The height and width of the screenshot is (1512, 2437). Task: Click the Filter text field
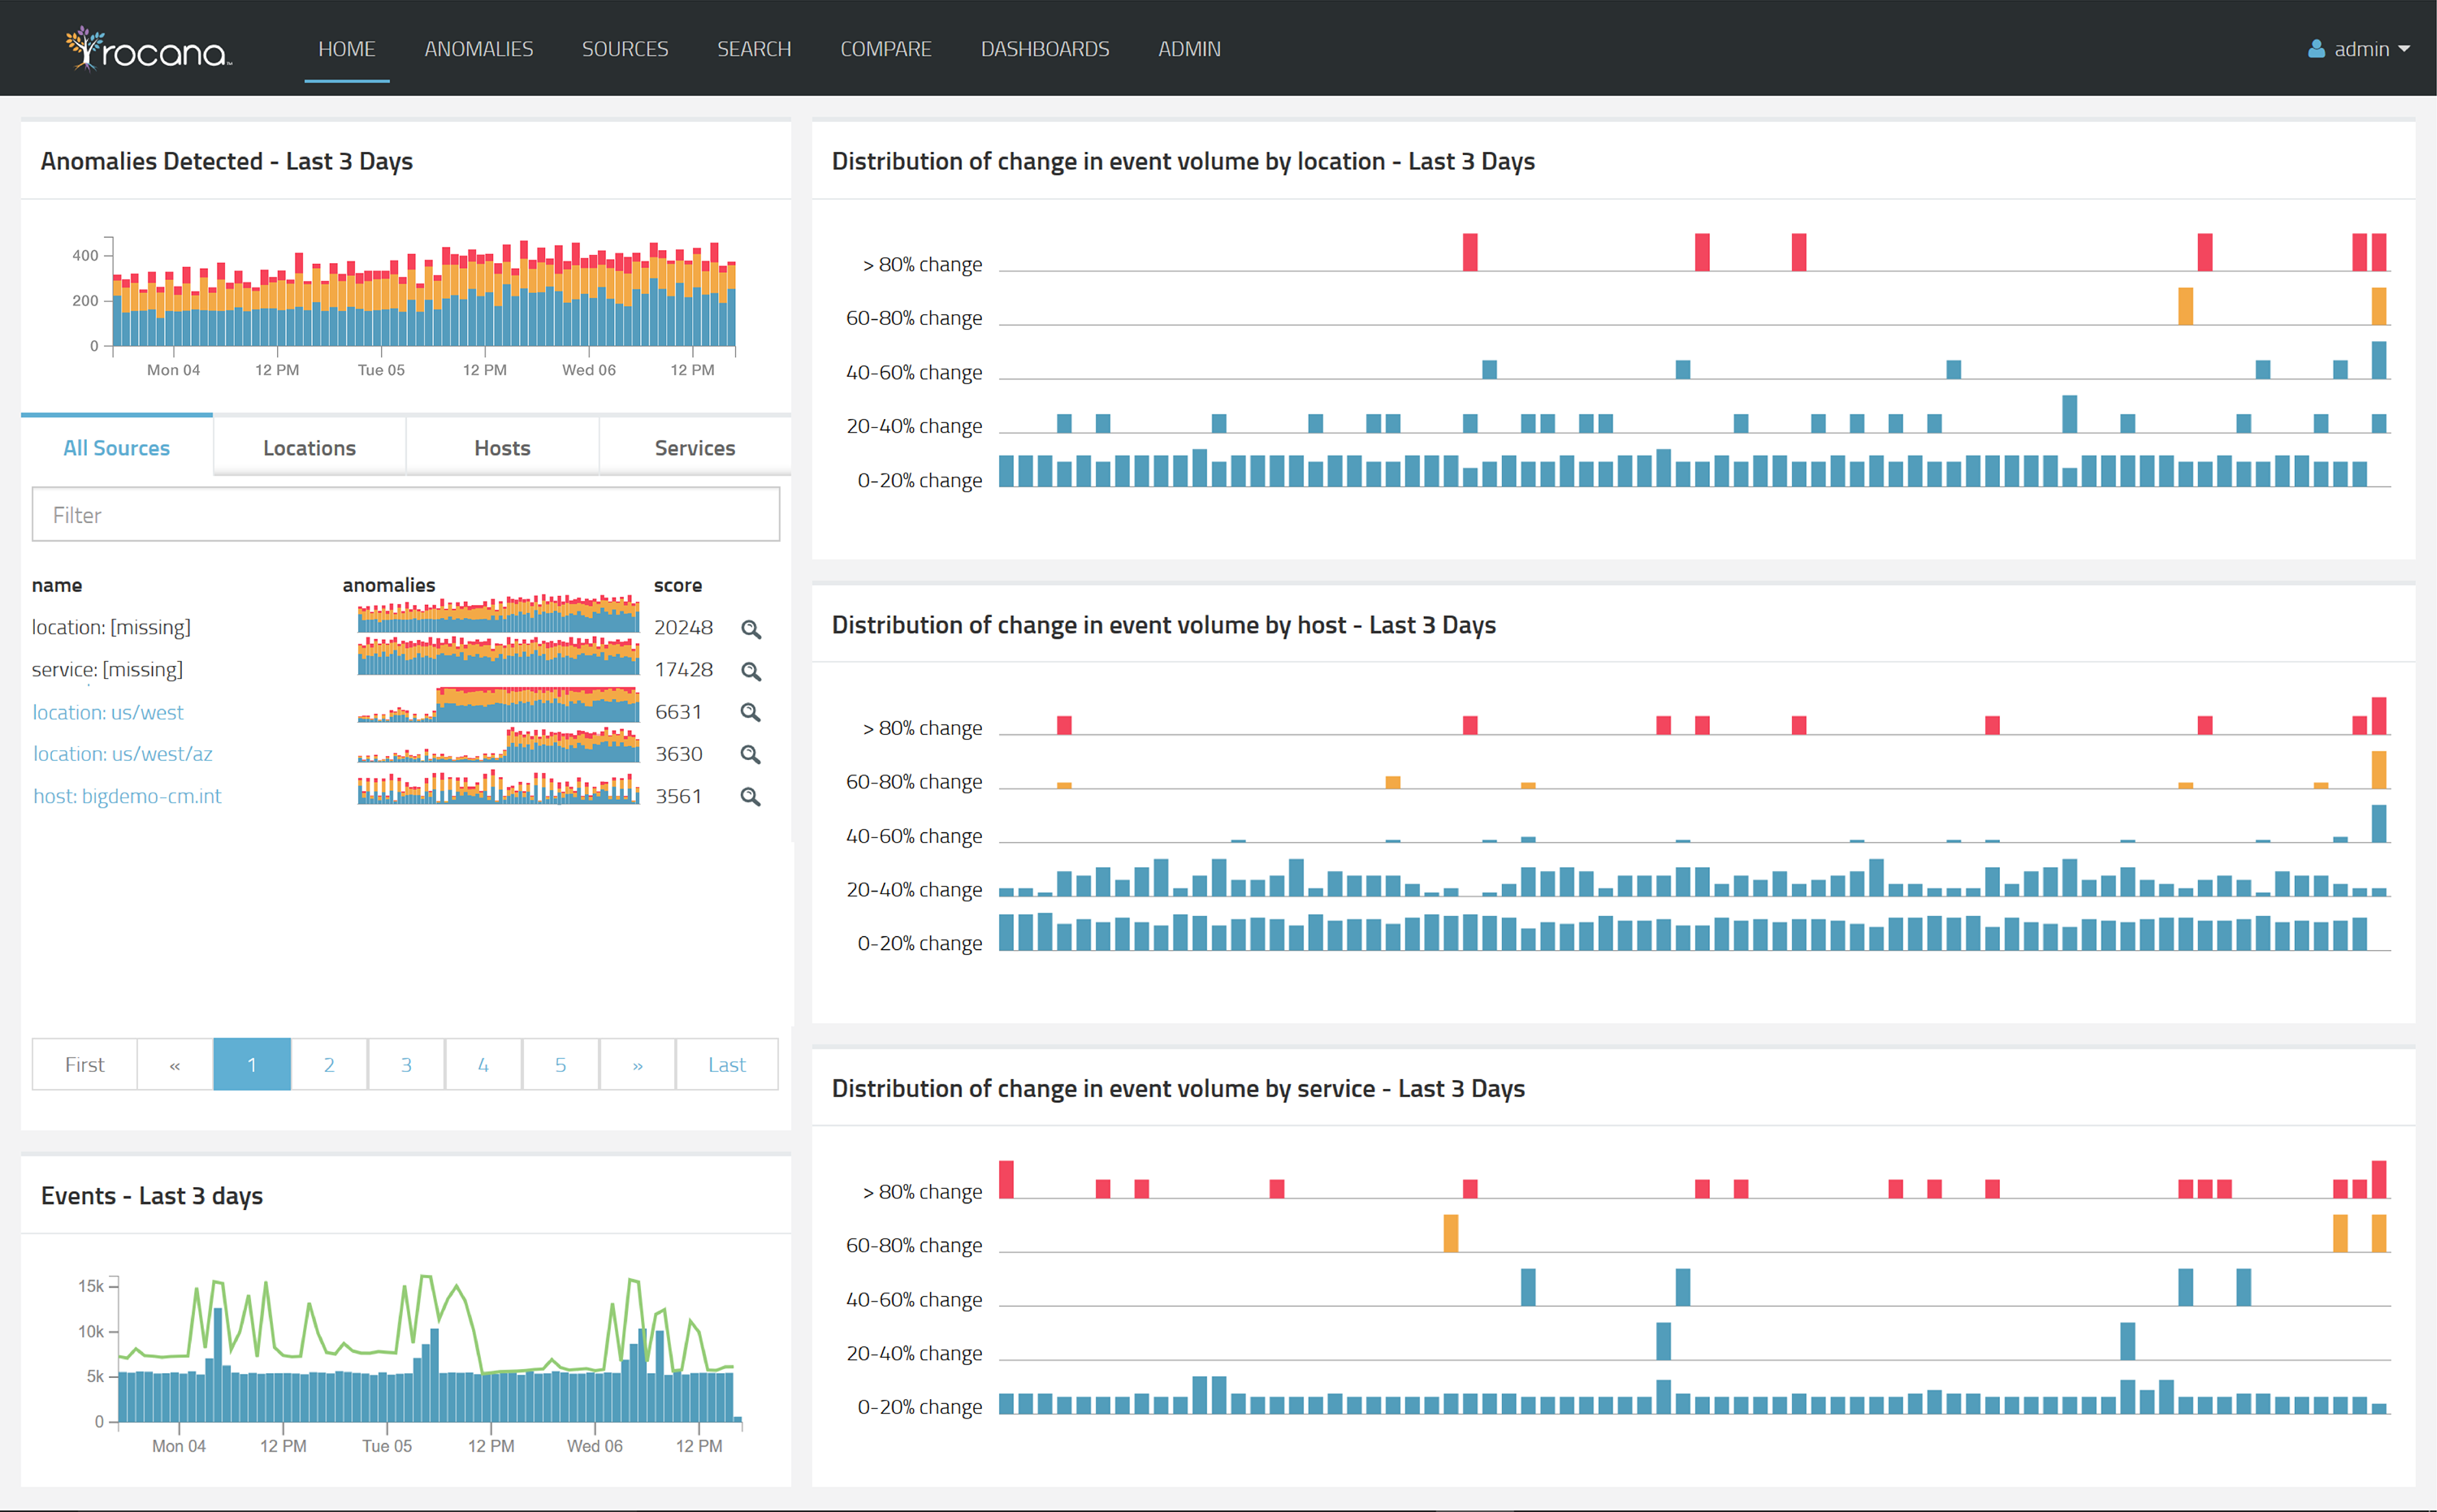point(405,515)
